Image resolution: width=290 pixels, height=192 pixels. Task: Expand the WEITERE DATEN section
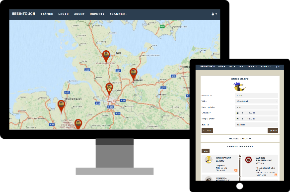240,138
